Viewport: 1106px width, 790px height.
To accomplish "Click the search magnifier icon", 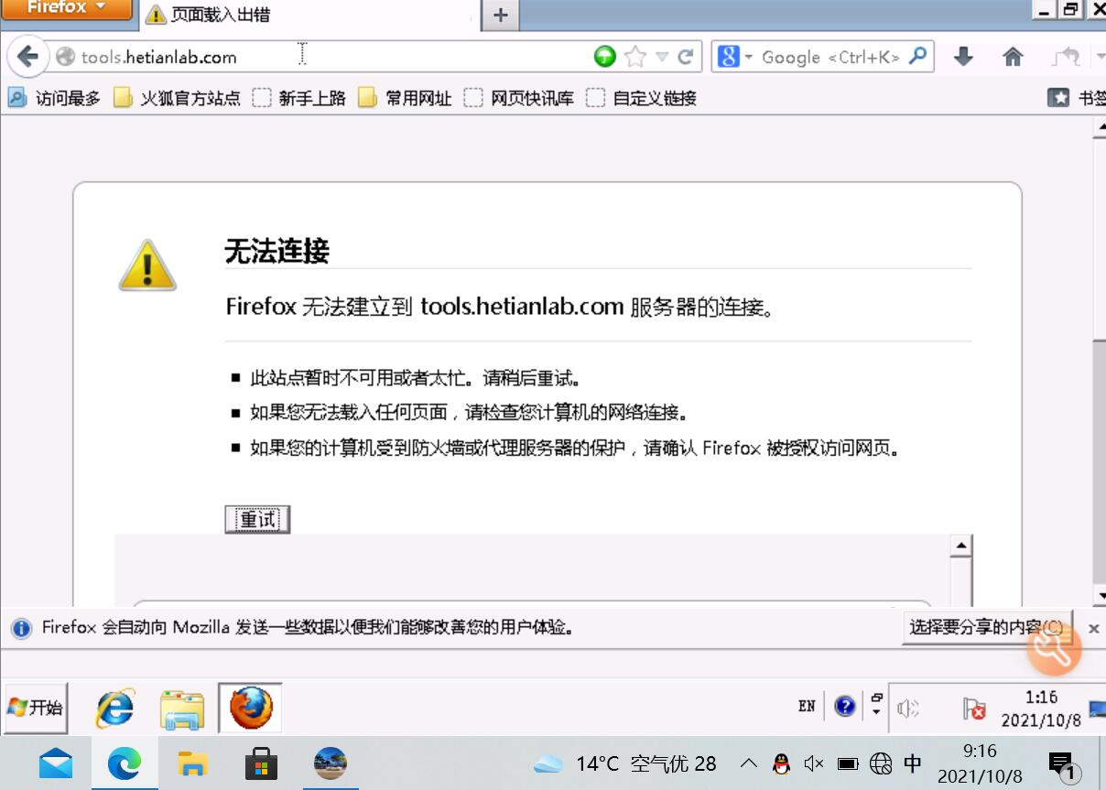I will (917, 56).
